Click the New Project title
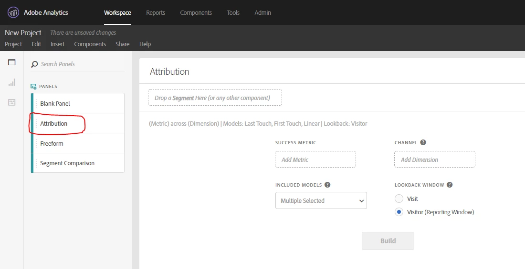 point(23,33)
